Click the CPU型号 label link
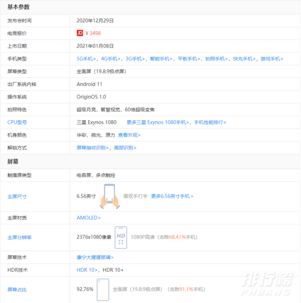The height and width of the screenshot is (303, 301). (17, 122)
